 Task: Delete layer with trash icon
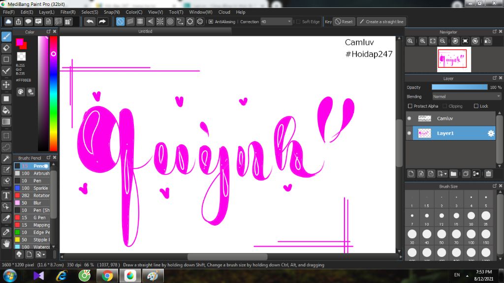click(489, 173)
